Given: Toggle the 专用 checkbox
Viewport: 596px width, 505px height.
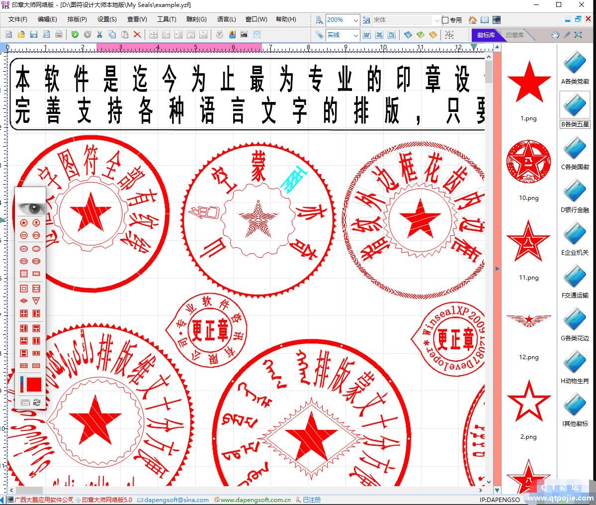Looking at the screenshot, I should (445, 20).
